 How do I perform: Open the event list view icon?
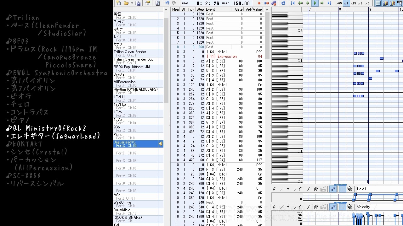click(378, 3)
